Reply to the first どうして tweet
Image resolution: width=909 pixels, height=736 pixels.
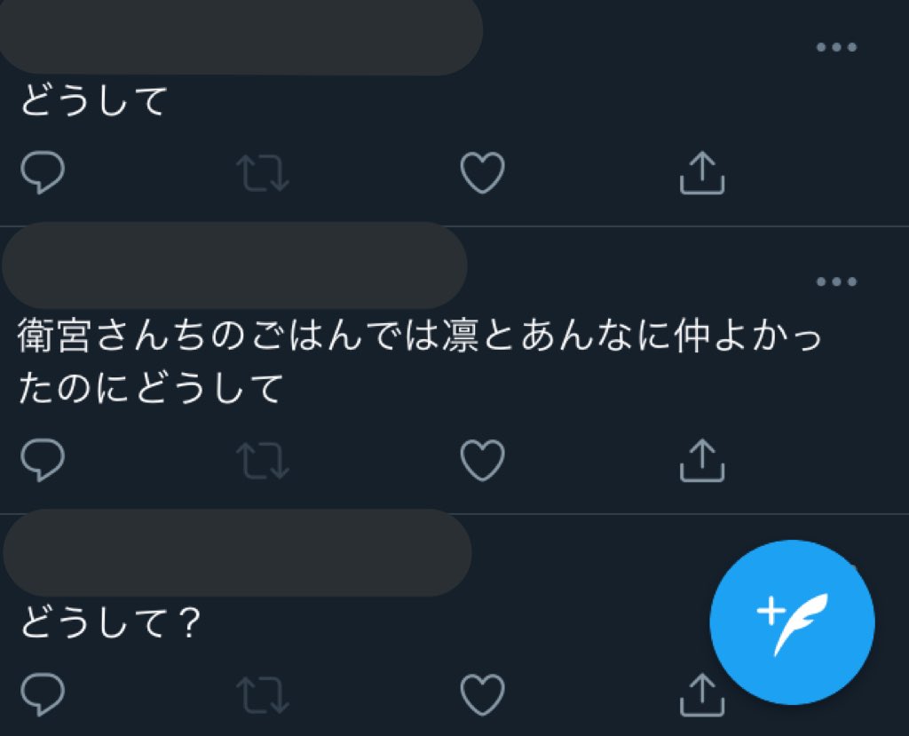43,172
